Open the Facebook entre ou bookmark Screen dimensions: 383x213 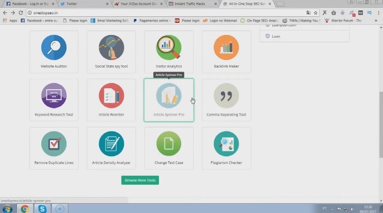pos(39,21)
